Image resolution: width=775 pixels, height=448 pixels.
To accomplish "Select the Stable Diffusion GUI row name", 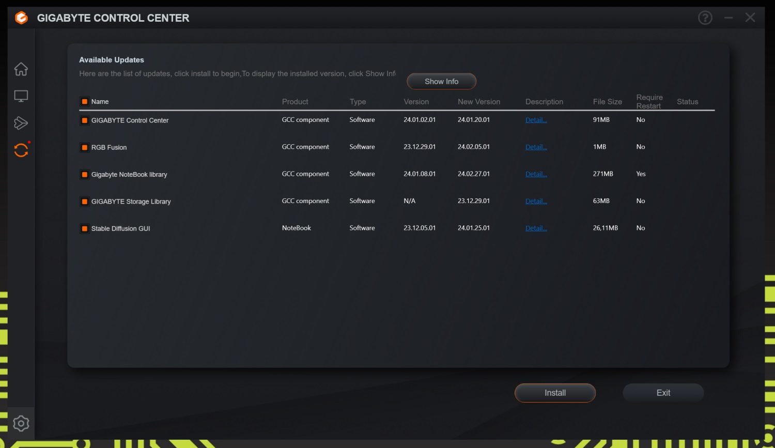I will pyautogui.click(x=121, y=228).
